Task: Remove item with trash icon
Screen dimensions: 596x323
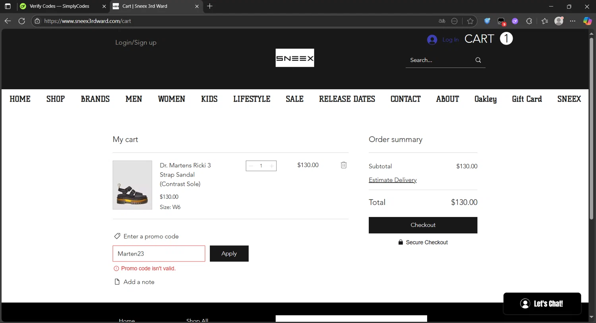Action: [344, 165]
